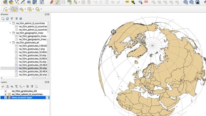Screen dimensions: 206x116
Task: Click the yellow abc Layer Labeling Options icon
Action: [127, 2]
